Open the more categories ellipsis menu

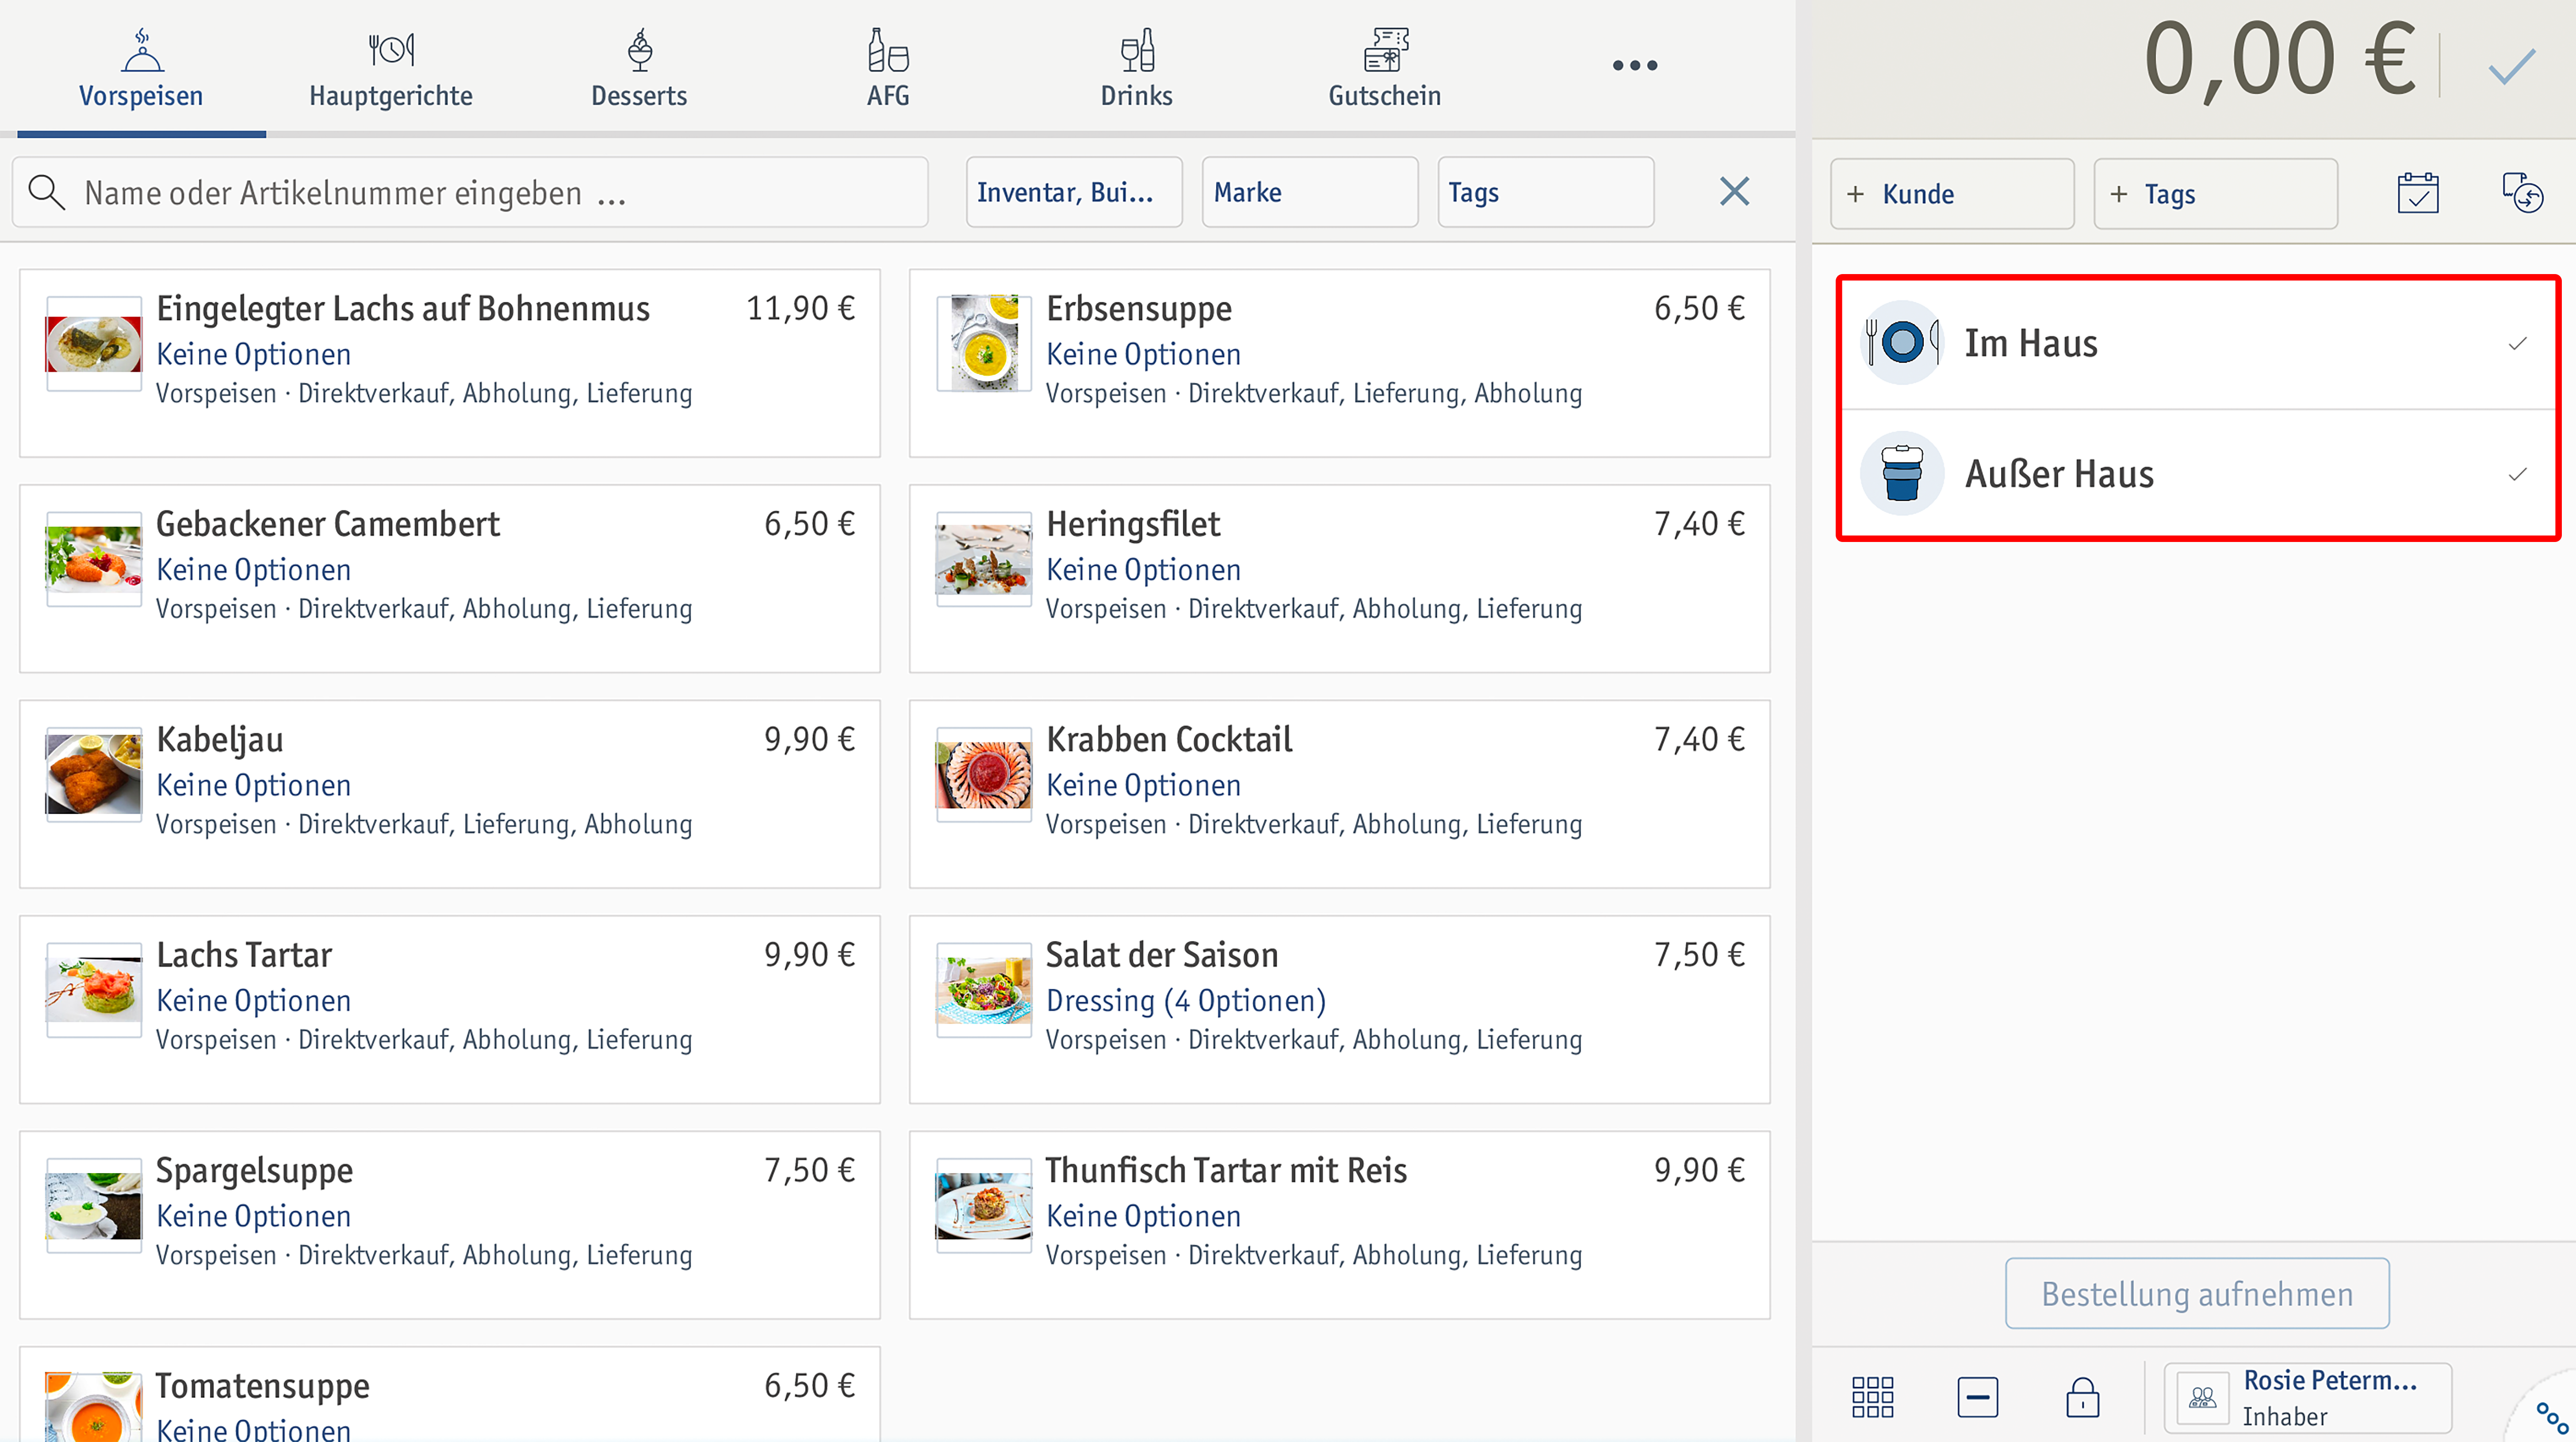pos(1635,66)
